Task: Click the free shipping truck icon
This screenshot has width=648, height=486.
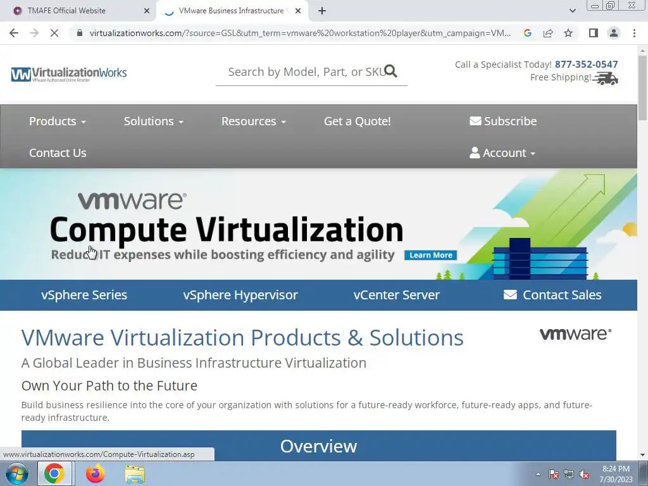Action: 606,78
